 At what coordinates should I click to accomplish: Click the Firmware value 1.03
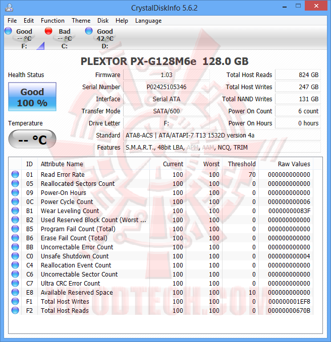tap(167, 75)
